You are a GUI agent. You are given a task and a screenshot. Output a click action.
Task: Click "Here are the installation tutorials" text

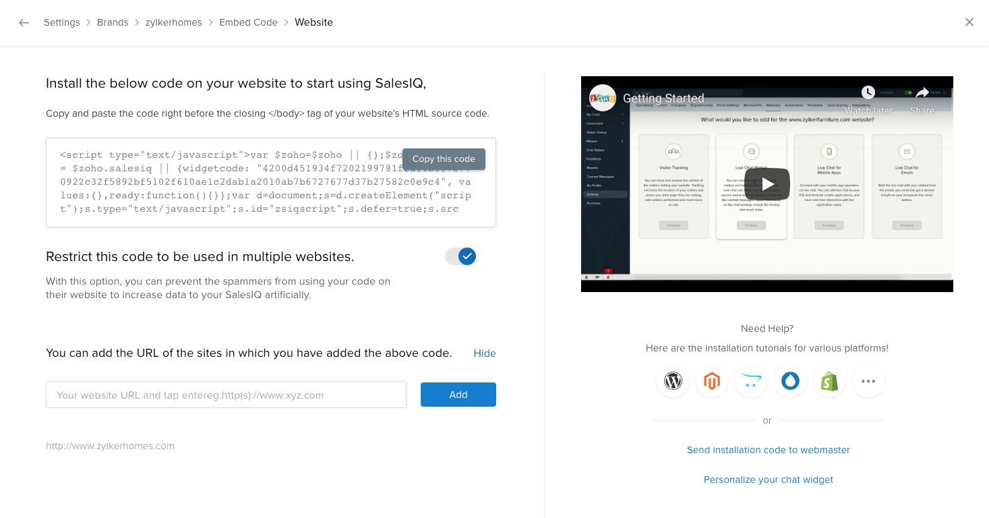[x=767, y=349]
